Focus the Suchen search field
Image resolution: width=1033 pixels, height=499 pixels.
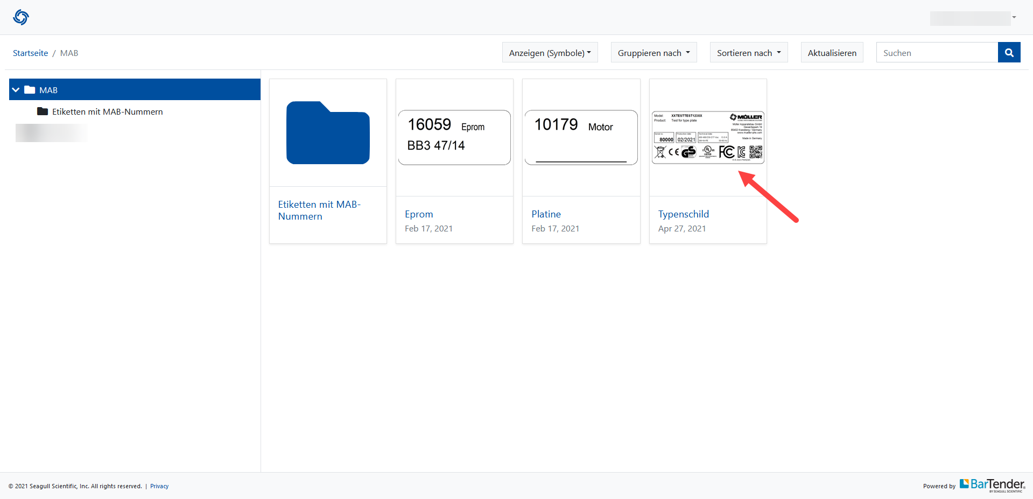pos(937,53)
